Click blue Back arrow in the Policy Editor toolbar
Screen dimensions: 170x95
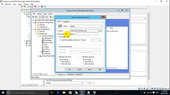(33, 17)
